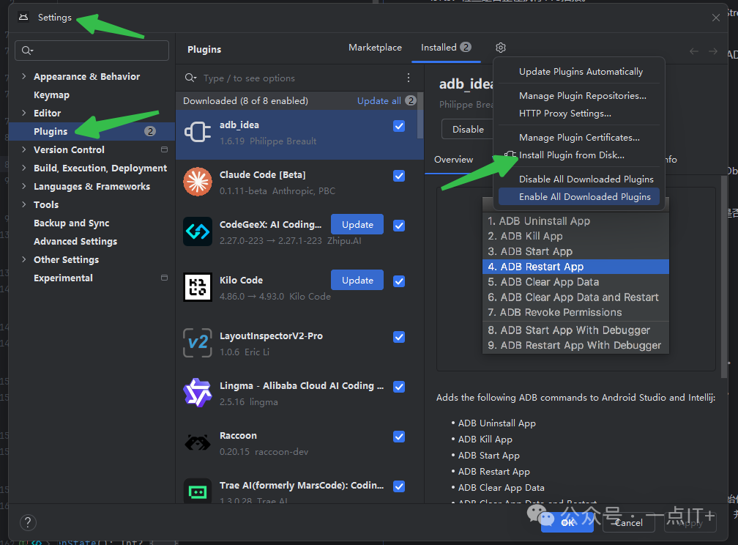Select Keymap in settings tree
The image size is (738, 545).
pyautogui.click(x=51, y=94)
